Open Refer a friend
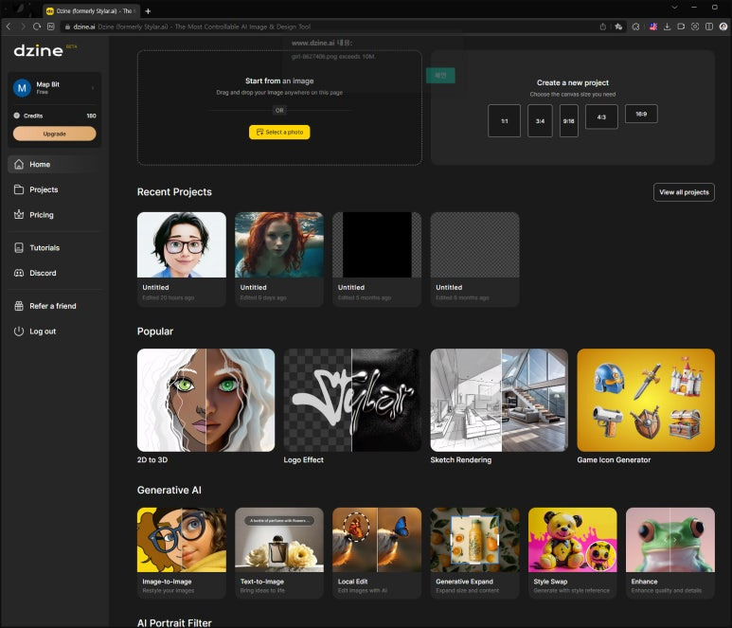The height and width of the screenshot is (628, 732). click(x=55, y=306)
